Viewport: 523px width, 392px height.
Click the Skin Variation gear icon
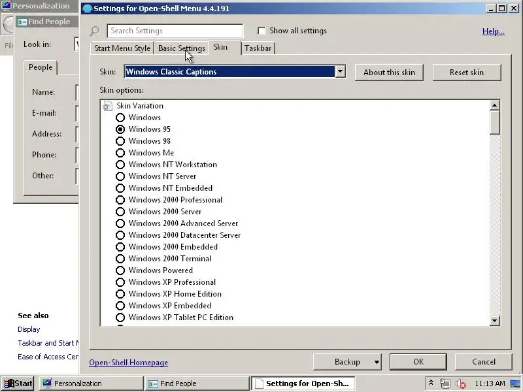tap(107, 106)
